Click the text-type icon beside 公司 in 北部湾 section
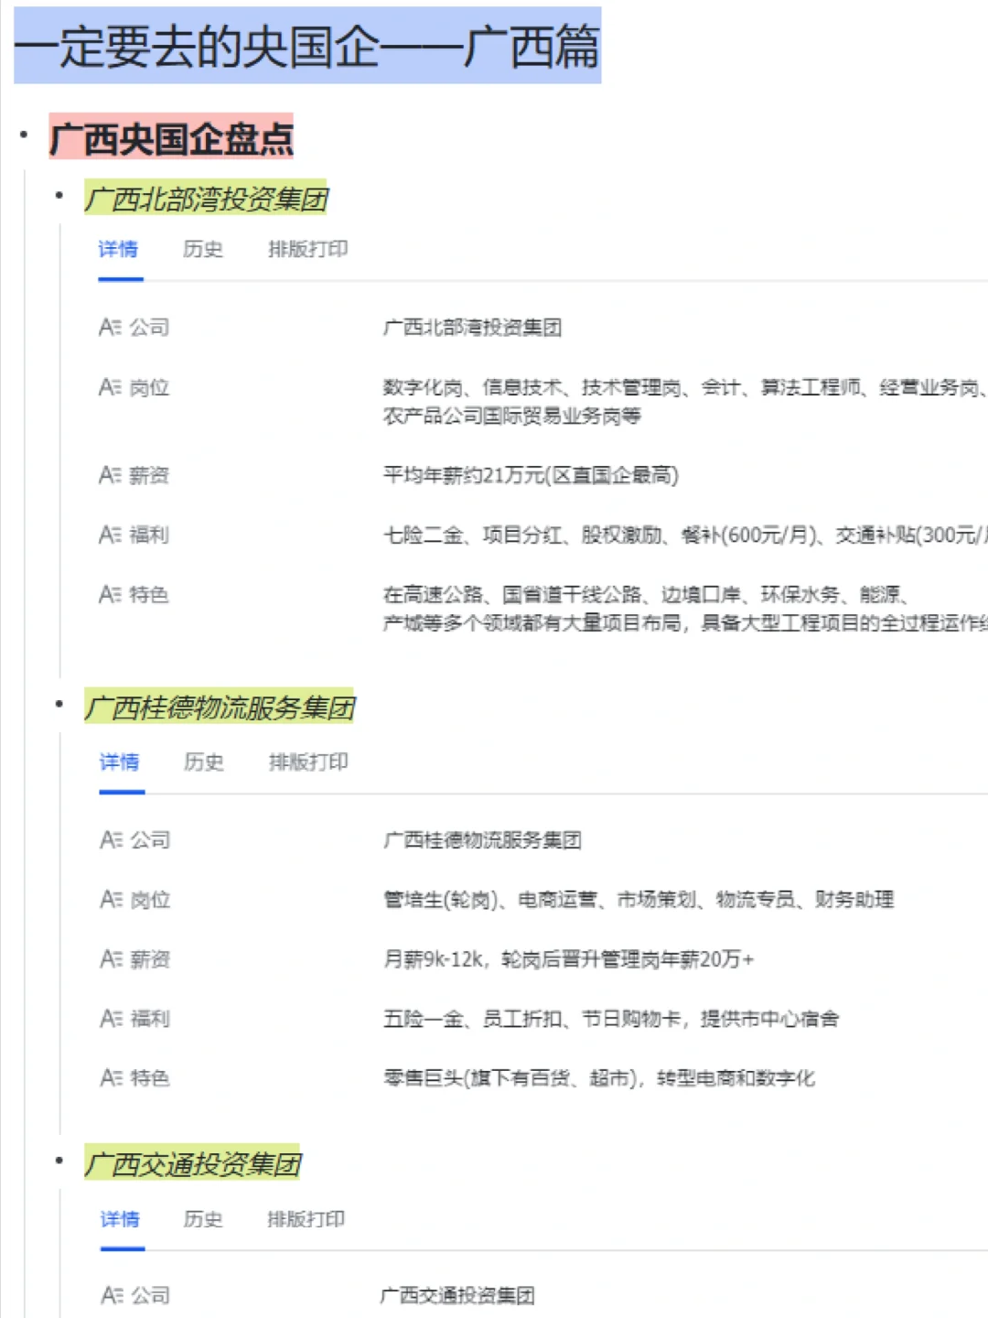988x1318 pixels. click(x=110, y=327)
